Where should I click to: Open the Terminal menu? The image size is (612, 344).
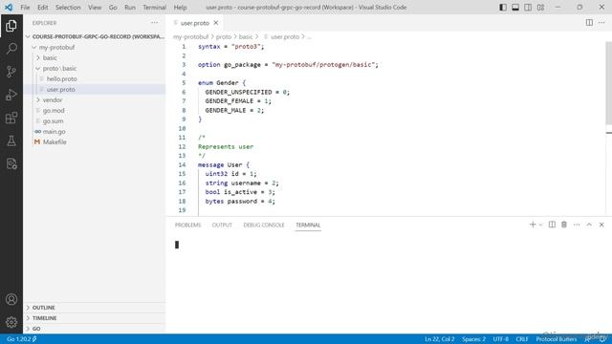[x=154, y=7]
